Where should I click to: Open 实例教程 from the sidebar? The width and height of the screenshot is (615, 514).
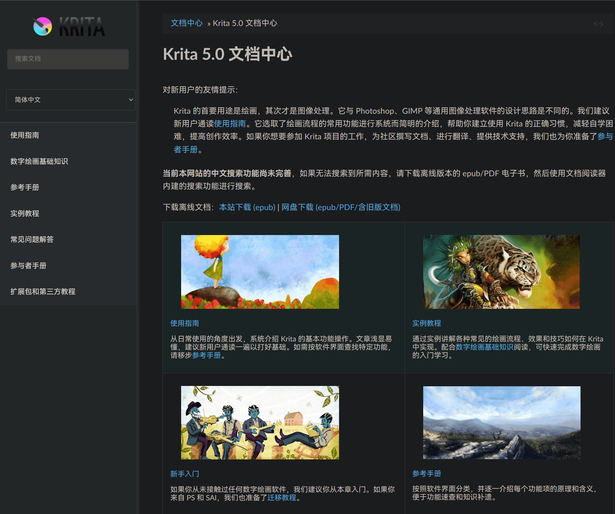24,213
